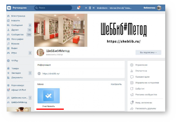
Task: Click изменить статус under group name
Action: click(54, 55)
